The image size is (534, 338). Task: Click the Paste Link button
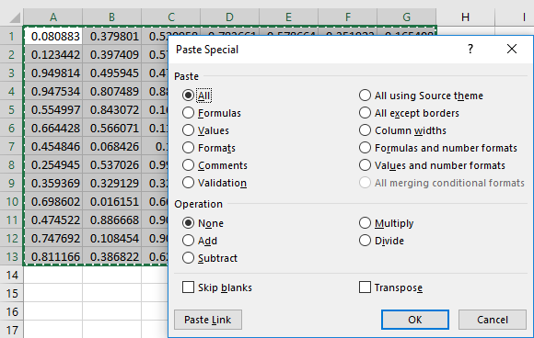208,320
